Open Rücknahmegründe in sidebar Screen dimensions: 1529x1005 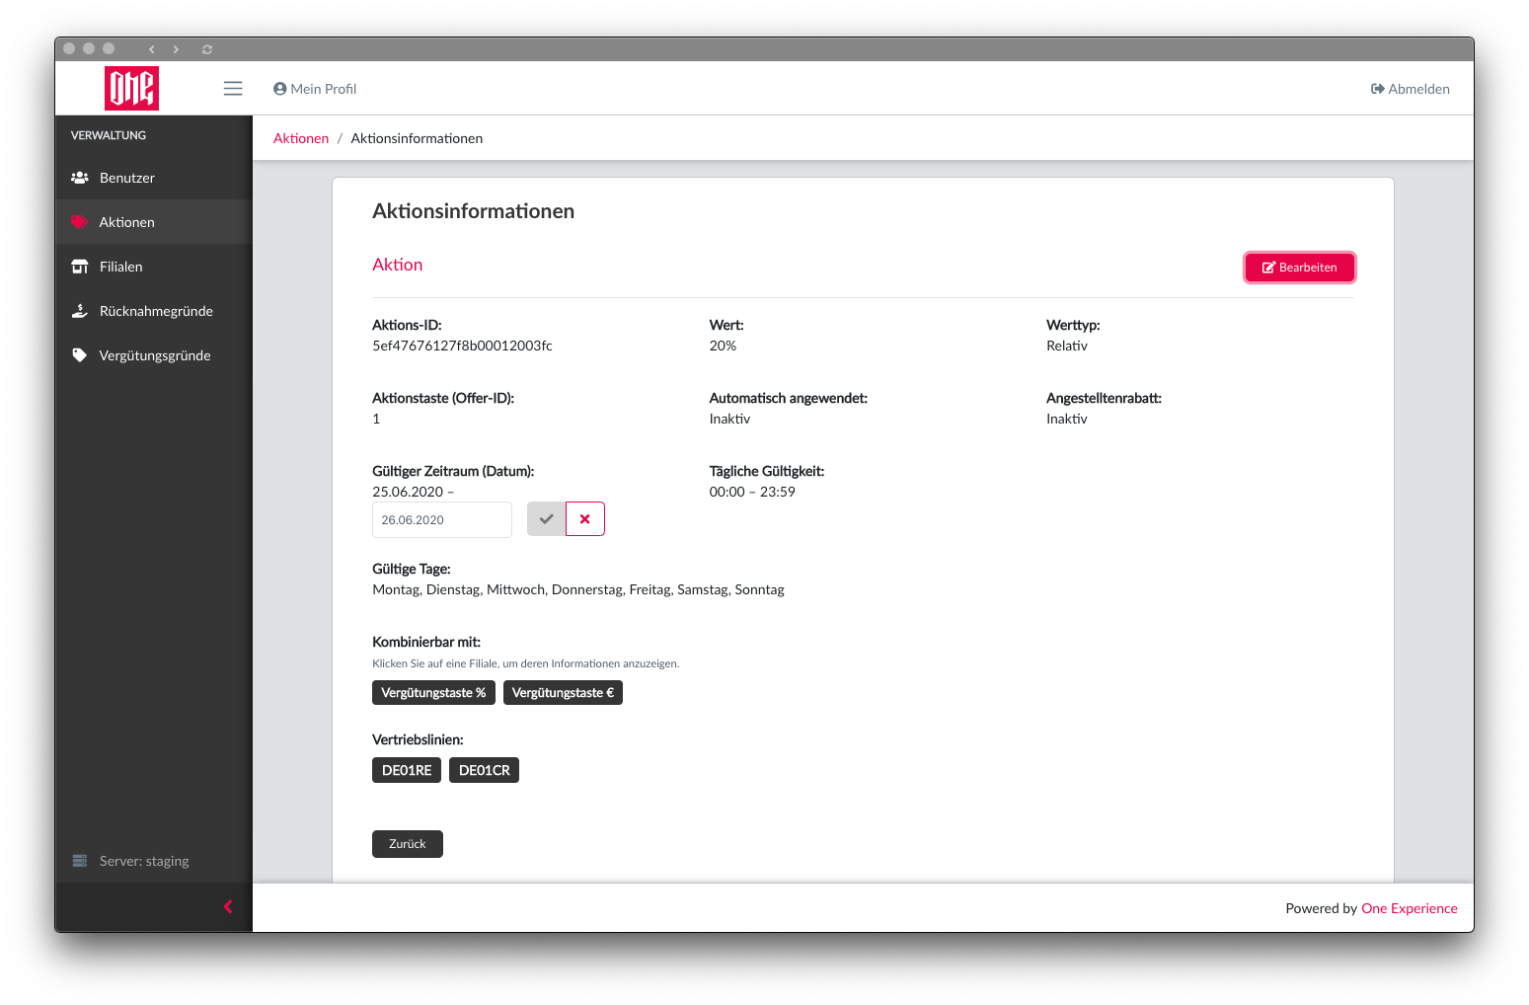coord(154,311)
